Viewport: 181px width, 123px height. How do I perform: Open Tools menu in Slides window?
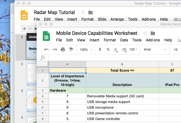[132, 19]
